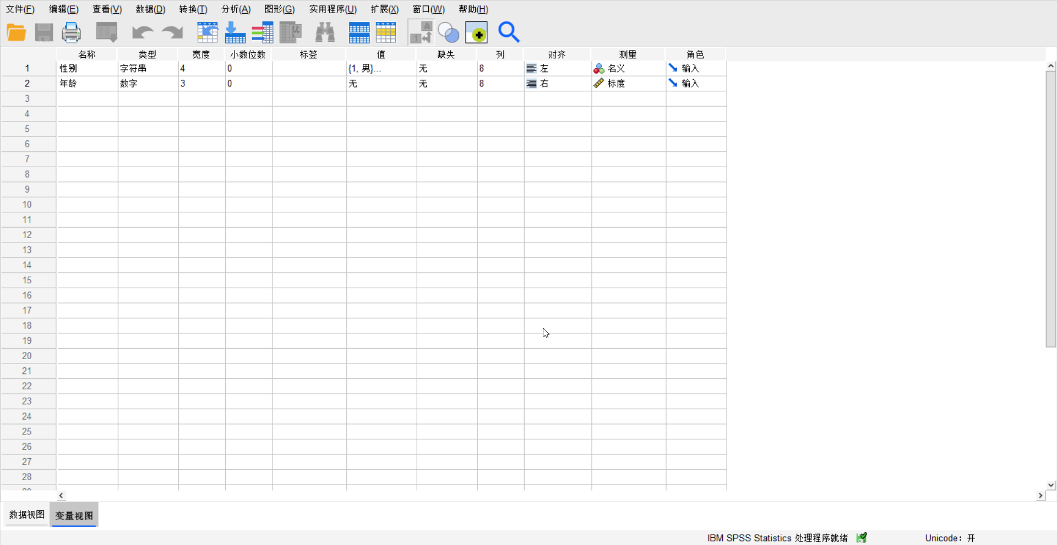The image size is (1057, 545).
Task: Open the 转换(T) menu
Action: pyautogui.click(x=193, y=9)
